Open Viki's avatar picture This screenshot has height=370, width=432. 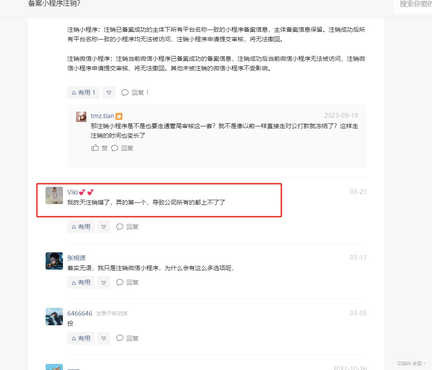pos(54,195)
